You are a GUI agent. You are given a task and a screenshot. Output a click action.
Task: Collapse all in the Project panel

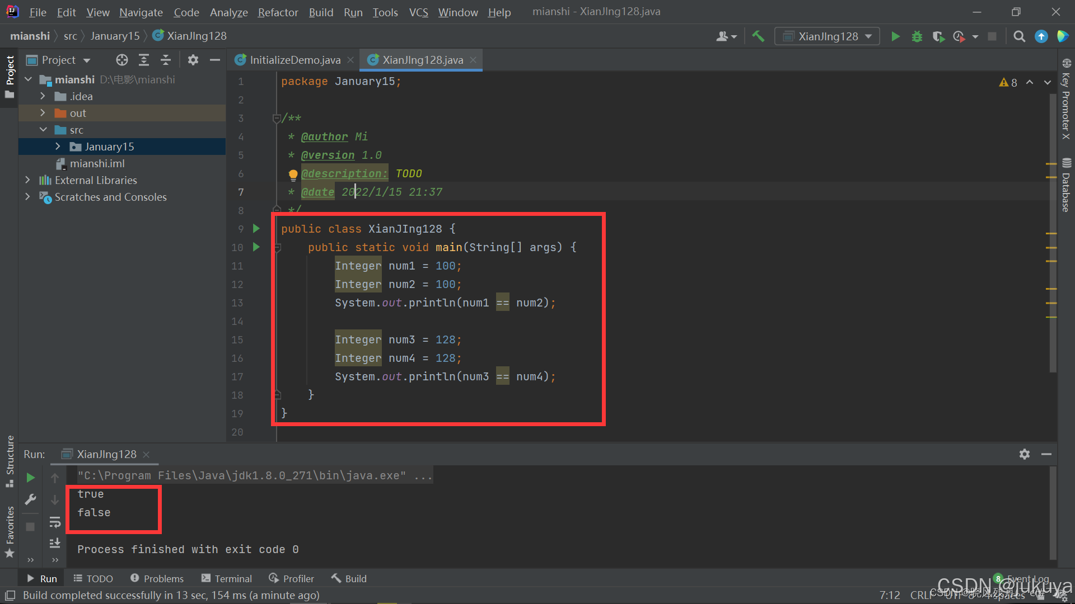pos(166,60)
